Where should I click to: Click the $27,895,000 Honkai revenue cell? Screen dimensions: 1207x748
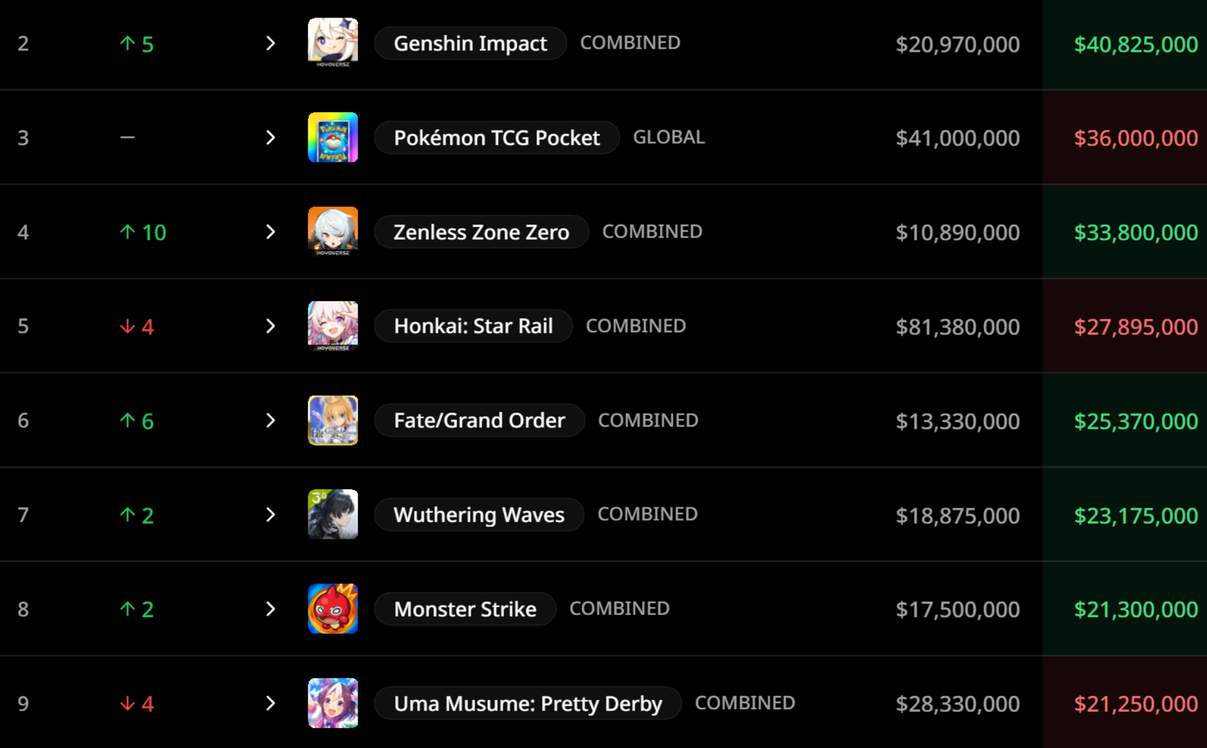point(1135,327)
